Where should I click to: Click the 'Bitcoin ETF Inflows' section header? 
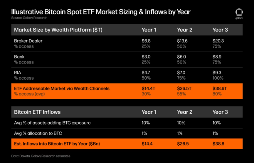tap(37, 112)
